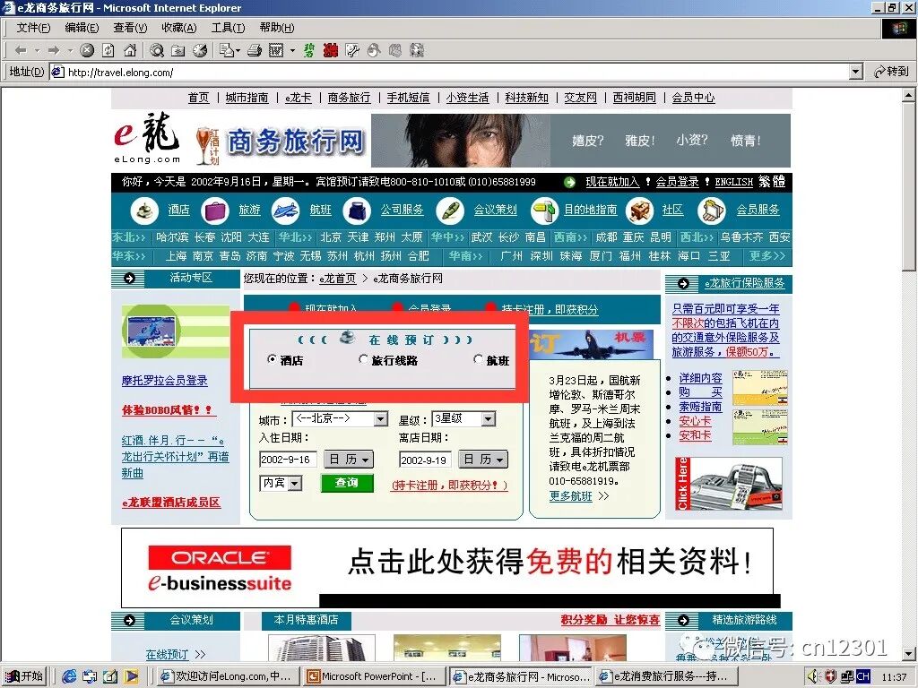Click the ink bottle icon beside 公司服务
Screen dimensions: 918x688
pos(357,211)
